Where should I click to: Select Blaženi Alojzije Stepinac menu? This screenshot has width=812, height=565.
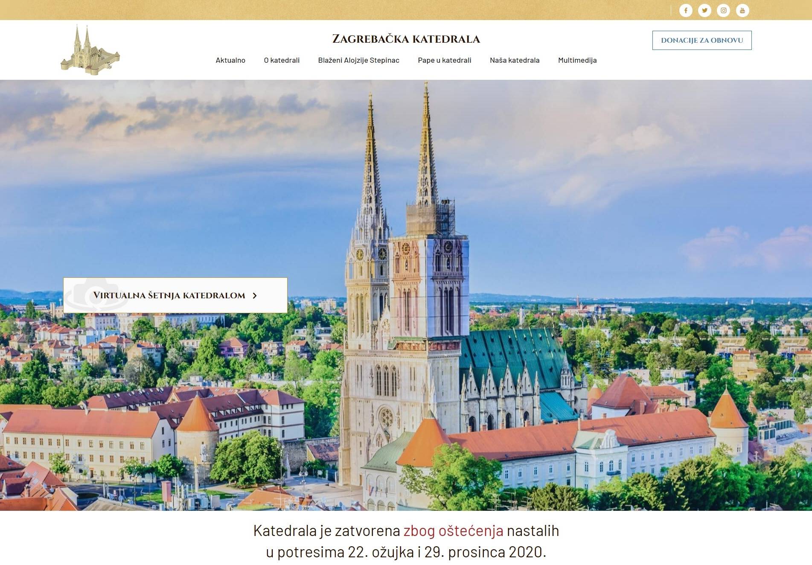[x=359, y=60]
